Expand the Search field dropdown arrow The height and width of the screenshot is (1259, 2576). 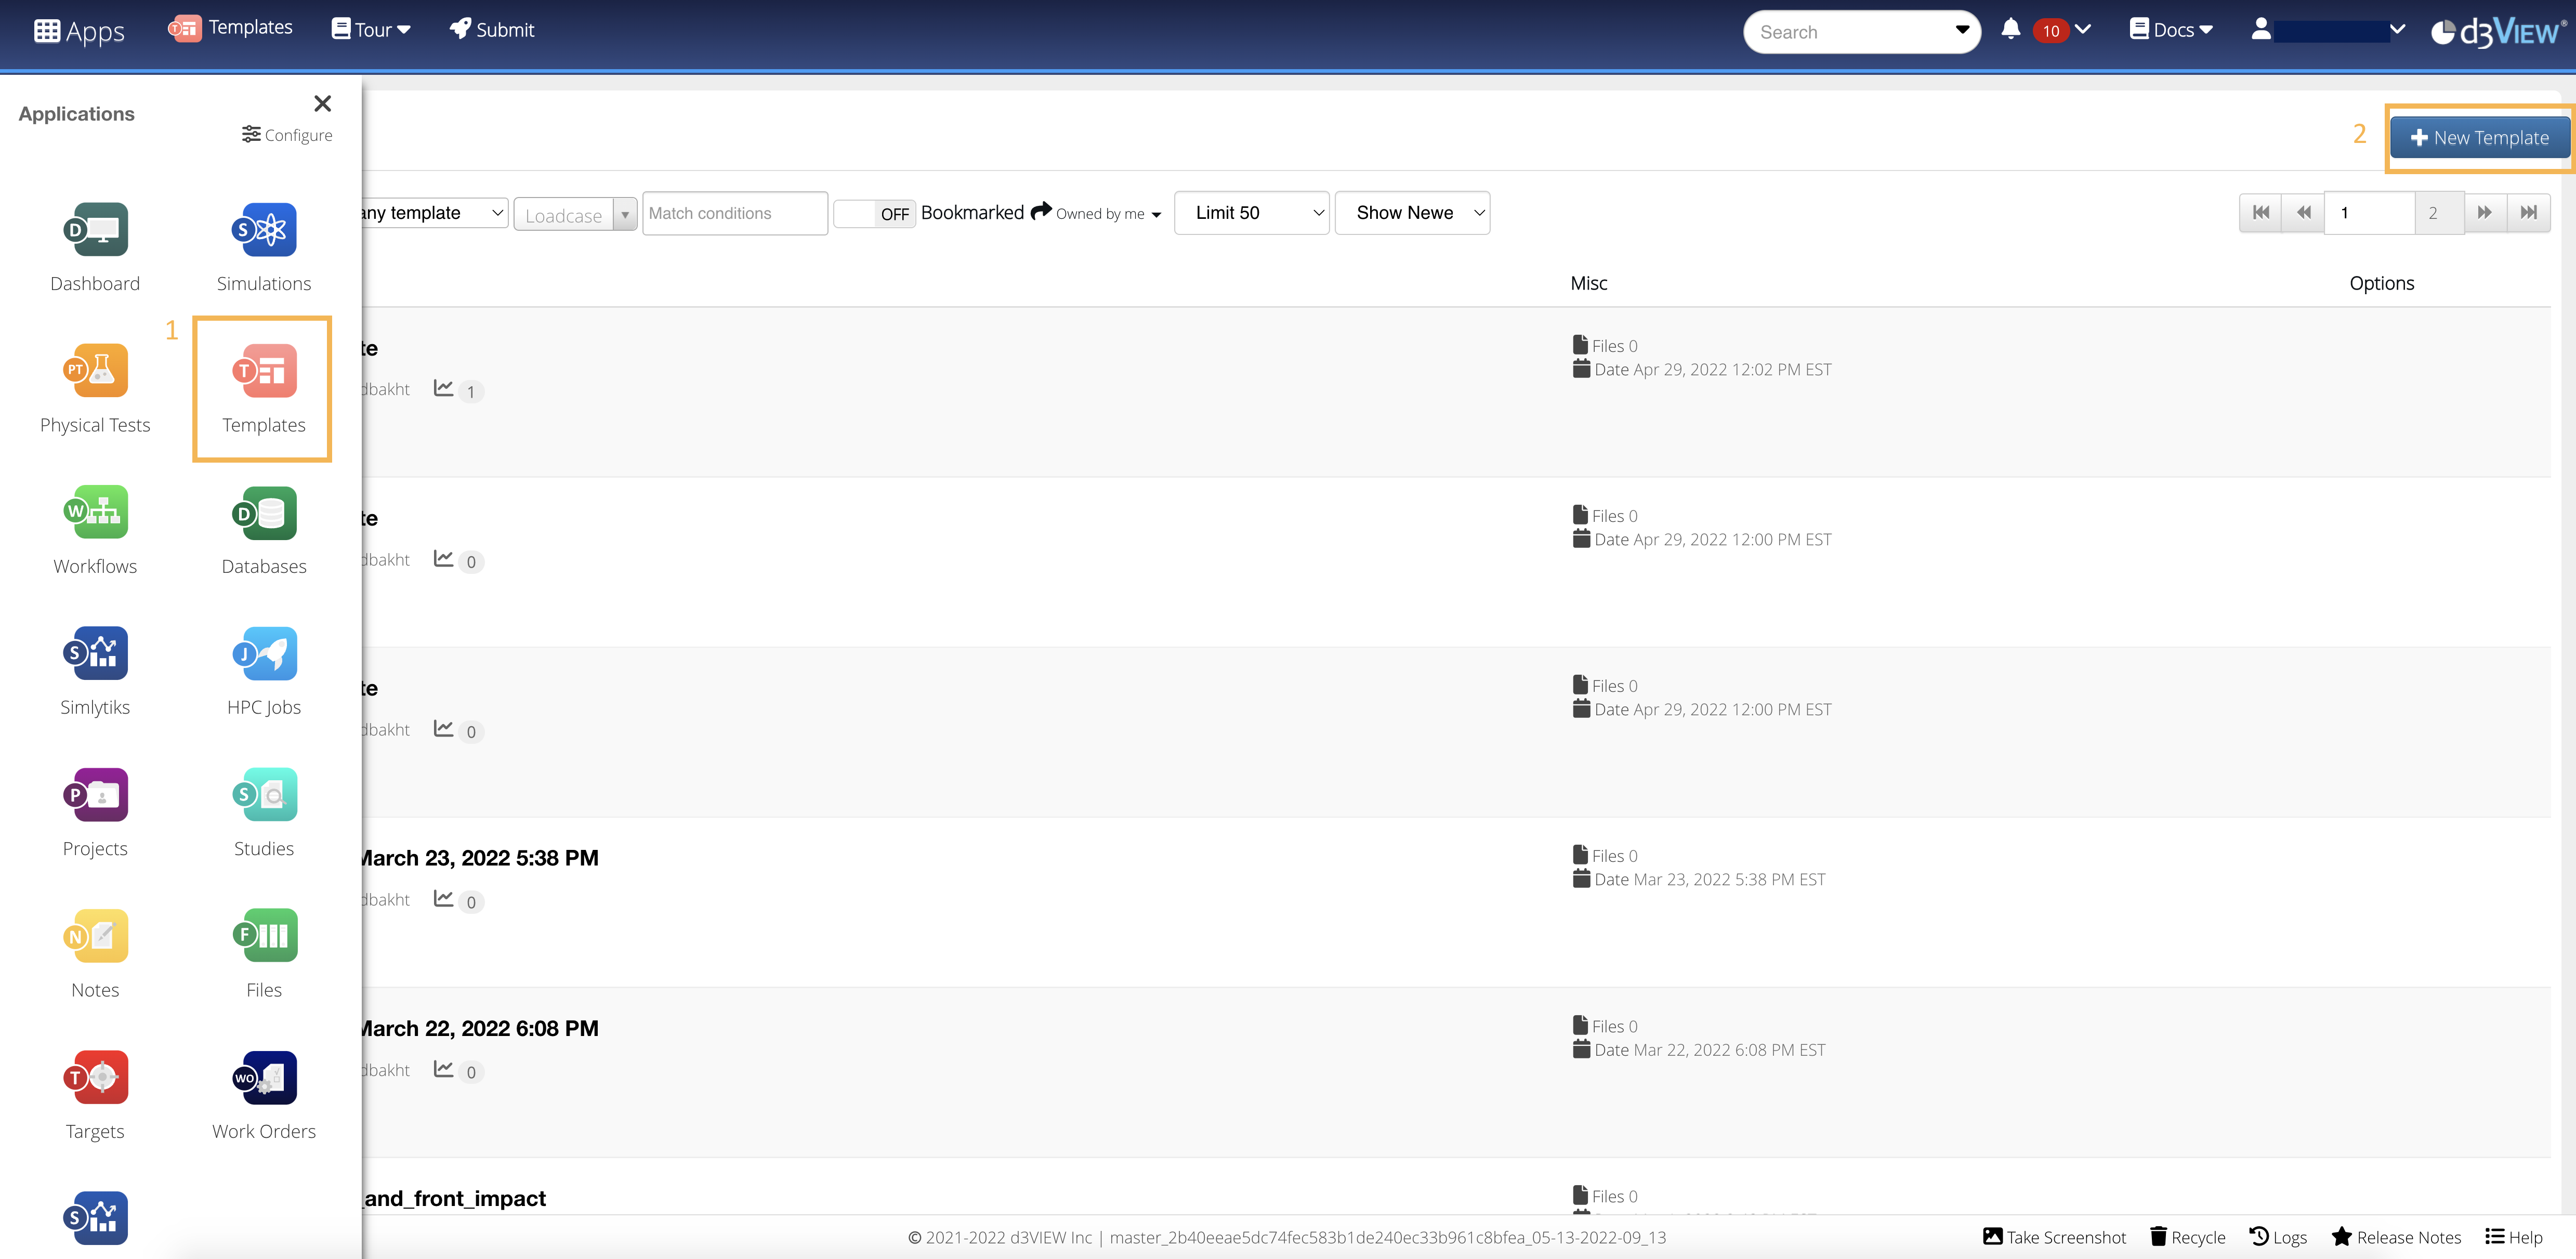pyautogui.click(x=1962, y=30)
